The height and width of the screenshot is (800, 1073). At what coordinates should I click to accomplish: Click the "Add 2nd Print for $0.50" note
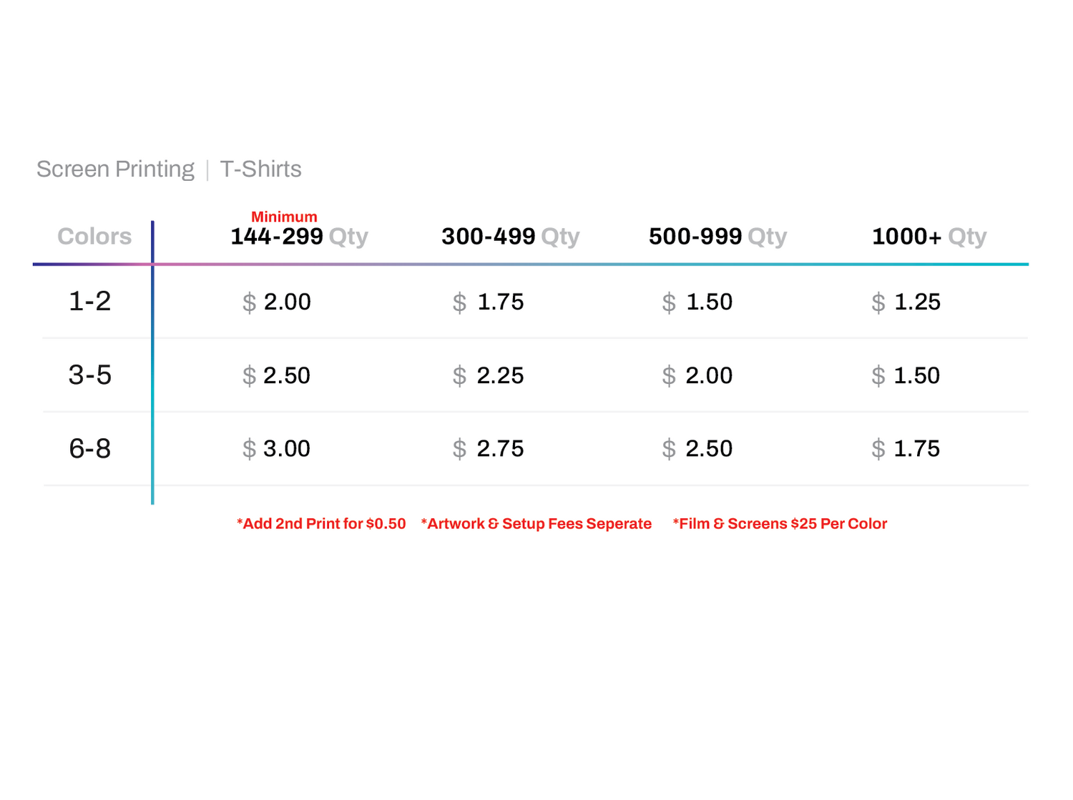click(x=321, y=524)
